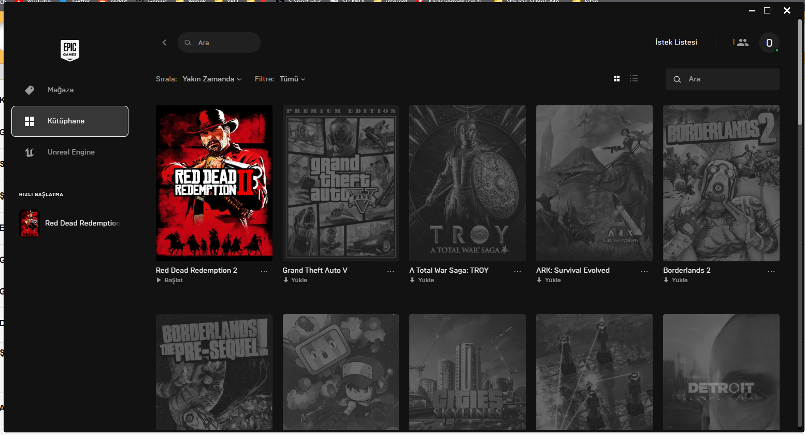Click the Borderlands 2 title text
805x435 pixels.
tap(687, 270)
